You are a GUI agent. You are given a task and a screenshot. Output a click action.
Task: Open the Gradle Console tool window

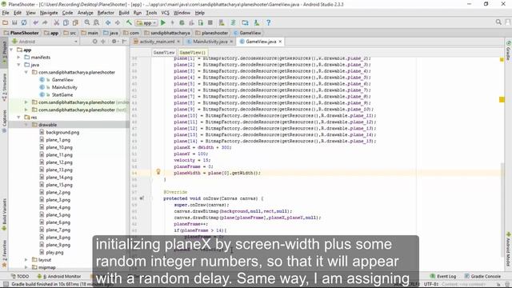pyautogui.click(x=482, y=276)
